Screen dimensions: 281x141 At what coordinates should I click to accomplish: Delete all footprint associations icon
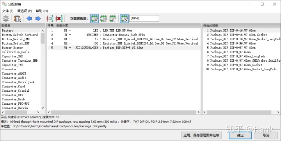click(59, 18)
